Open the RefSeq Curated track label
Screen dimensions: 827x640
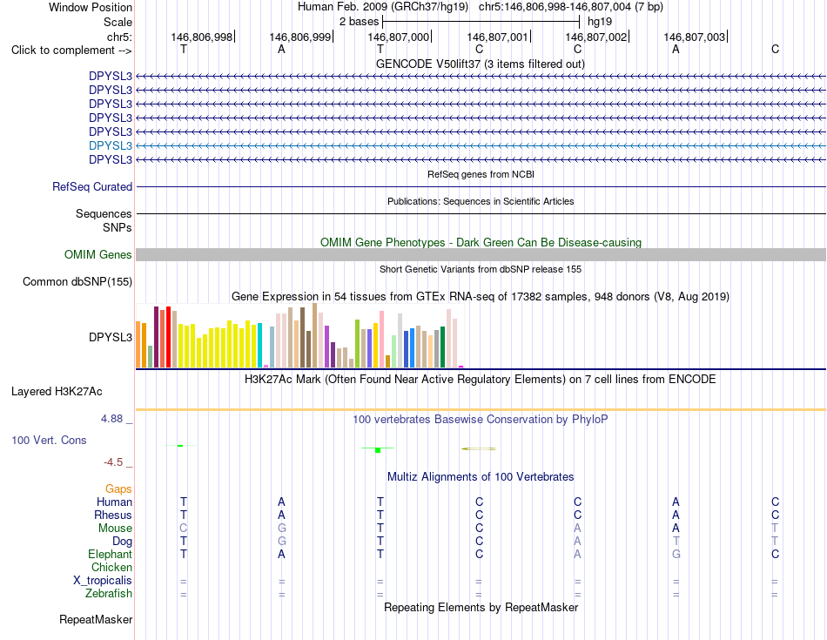coord(92,187)
